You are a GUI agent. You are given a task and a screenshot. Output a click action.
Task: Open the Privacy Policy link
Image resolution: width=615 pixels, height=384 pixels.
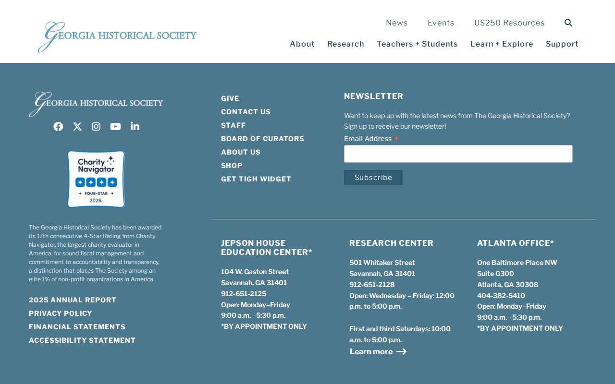pos(61,313)
